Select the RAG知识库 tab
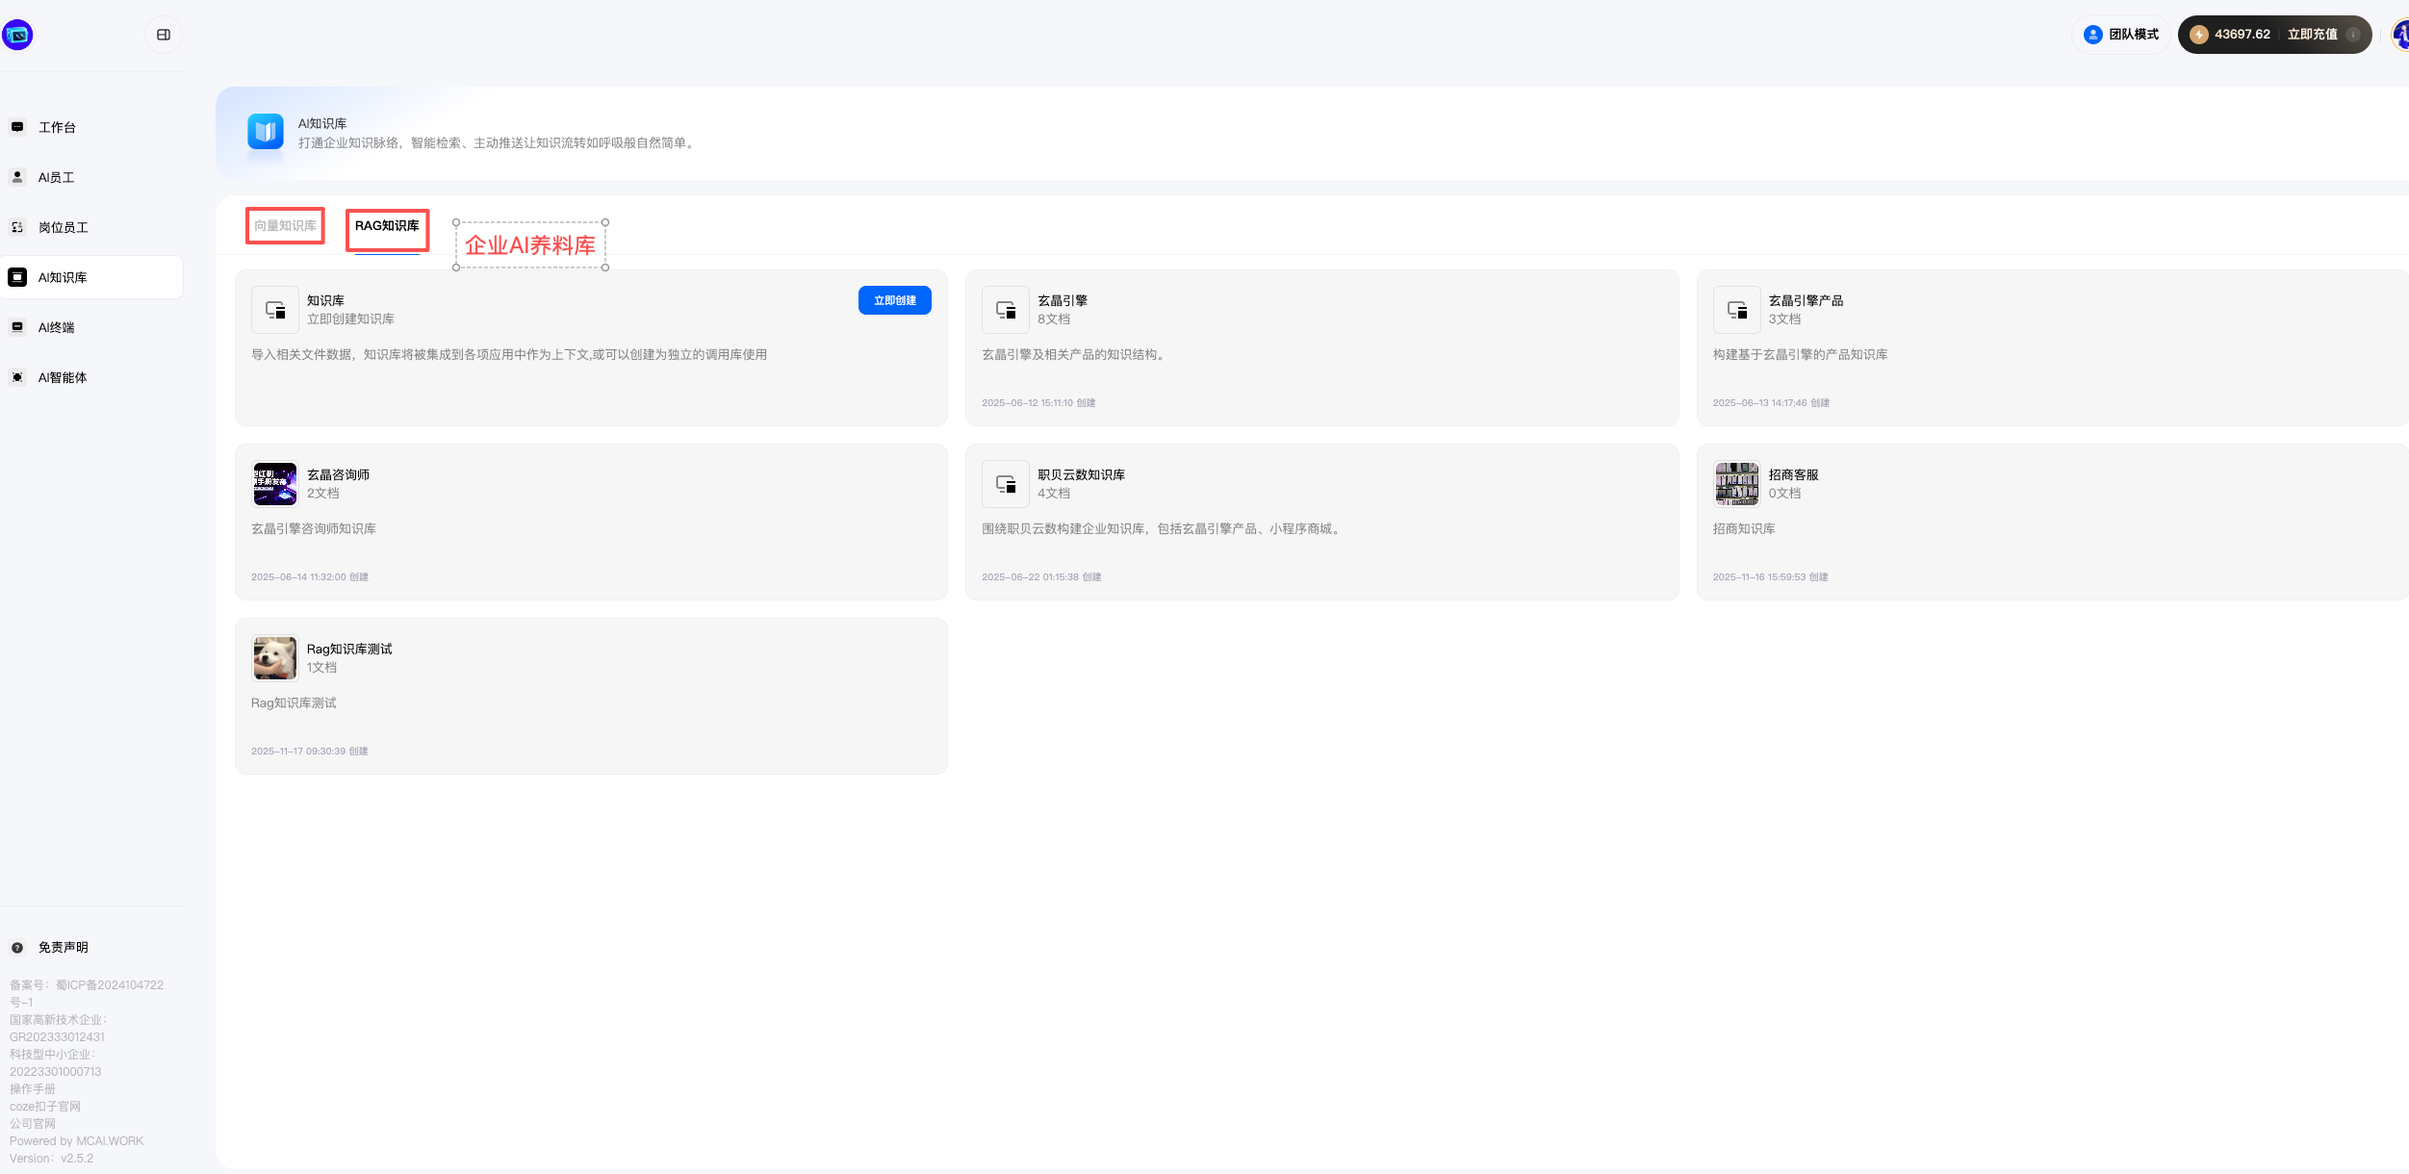 (x=387, y=226)
